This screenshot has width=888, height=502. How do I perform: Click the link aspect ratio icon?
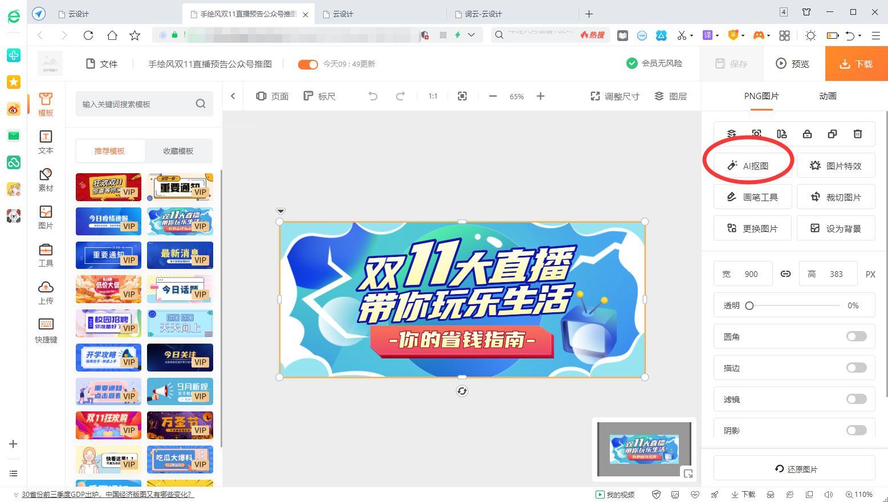click(x=785, y=274)
